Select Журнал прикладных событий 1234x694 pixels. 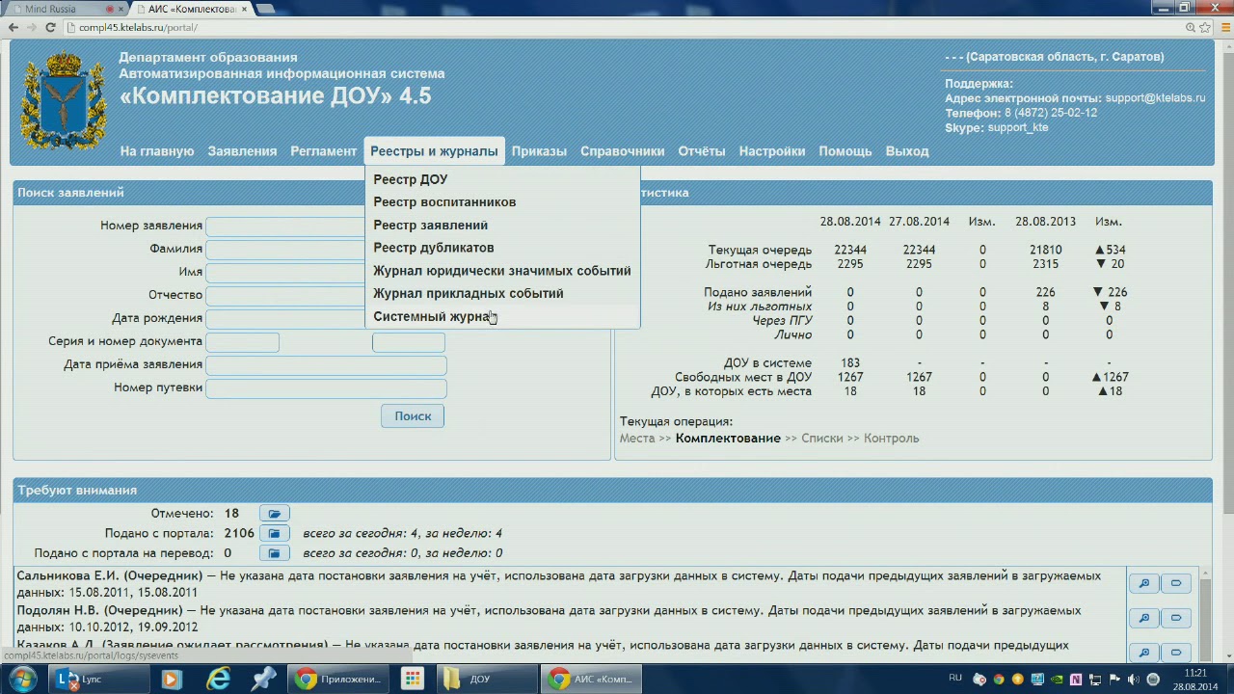pos(502,293)
